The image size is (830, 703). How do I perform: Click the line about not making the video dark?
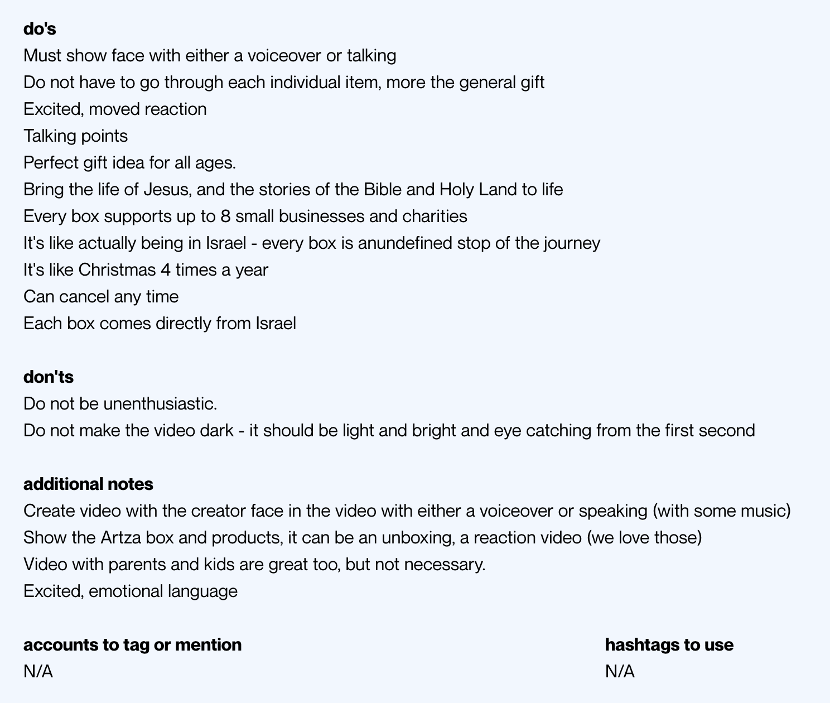[x=389, y=431]
